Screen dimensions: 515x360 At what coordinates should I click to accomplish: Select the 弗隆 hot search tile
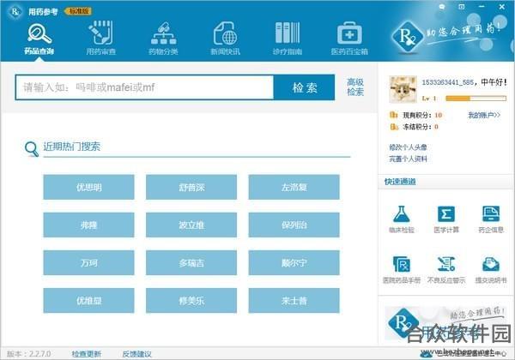point(88,225)
